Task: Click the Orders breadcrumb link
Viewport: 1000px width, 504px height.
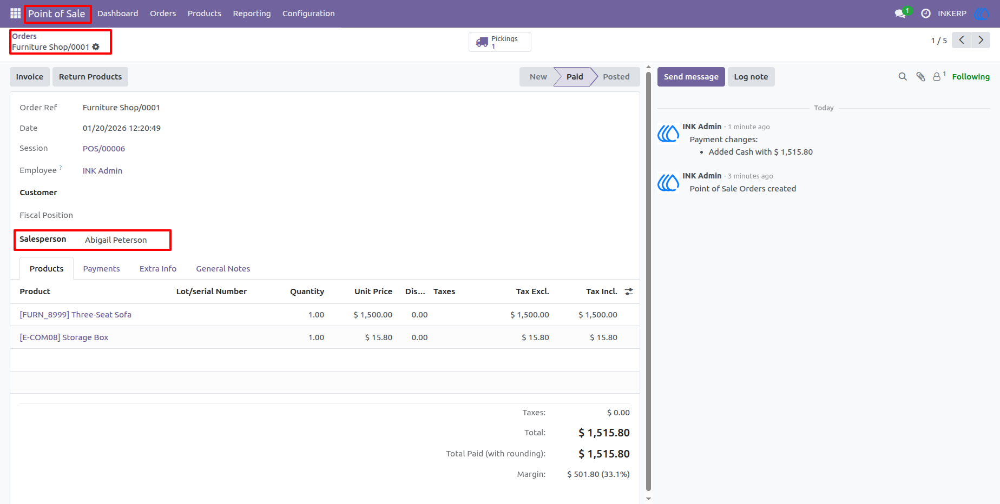Action: [x=24, y=36]
